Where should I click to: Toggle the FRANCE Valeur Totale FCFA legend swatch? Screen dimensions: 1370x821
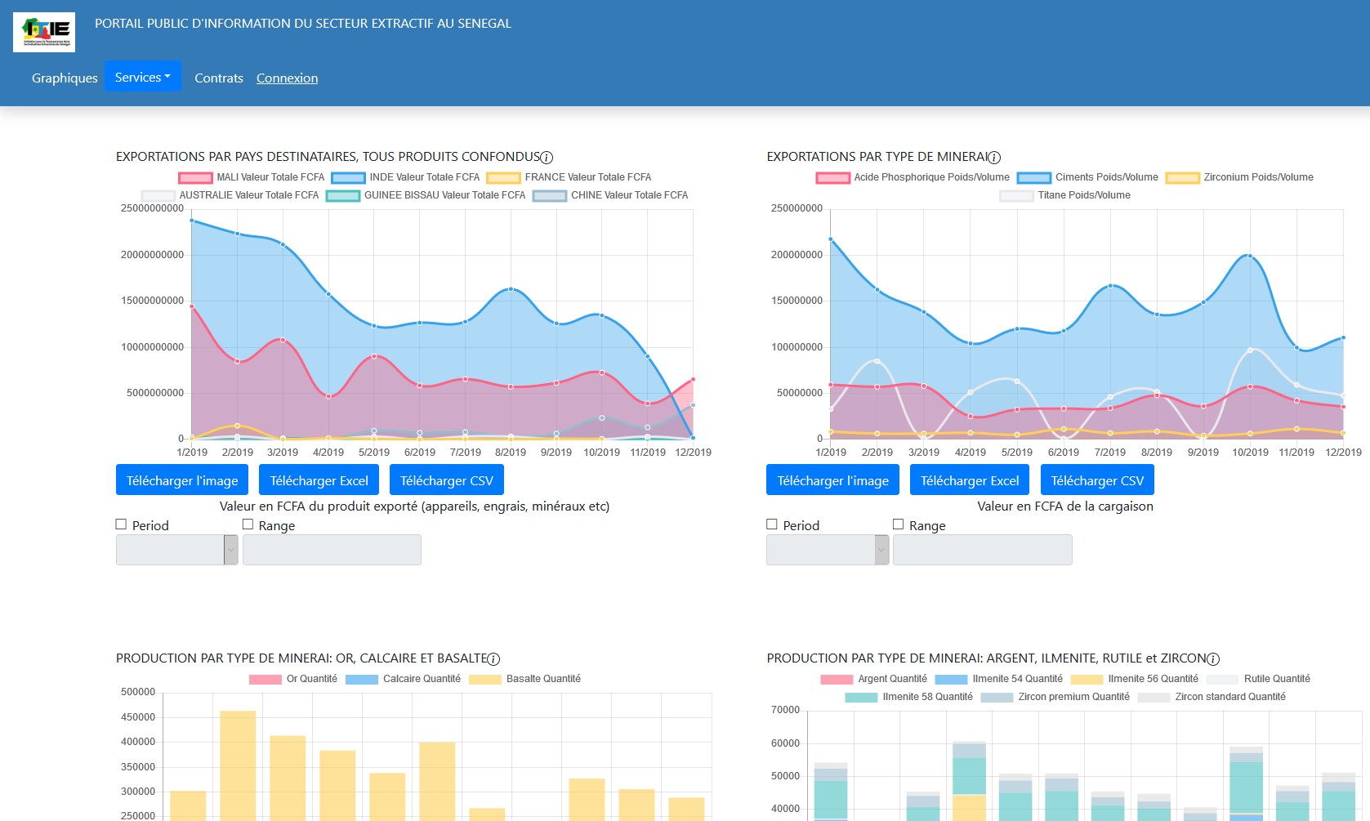tap(503, 177)
